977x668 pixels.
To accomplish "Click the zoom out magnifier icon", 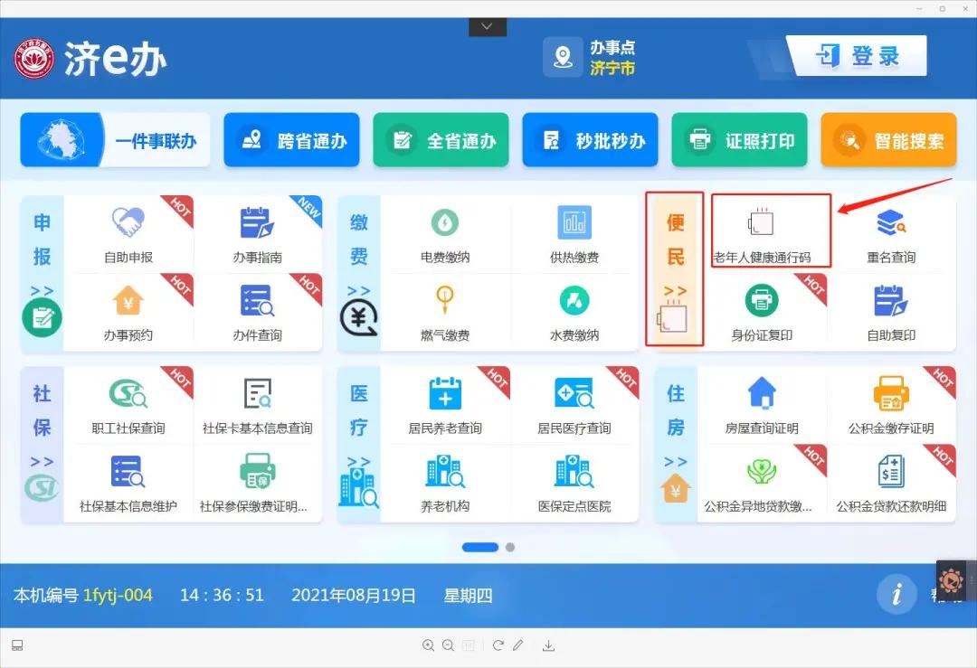I will click(448, 645).
